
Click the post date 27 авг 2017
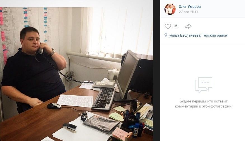[189, 12]
